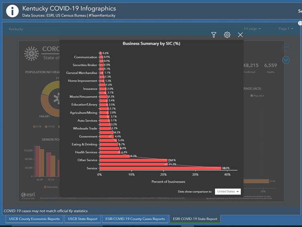Click the Other Service bar
Viewport: 302px width, 227px height.
pos(133,160)
